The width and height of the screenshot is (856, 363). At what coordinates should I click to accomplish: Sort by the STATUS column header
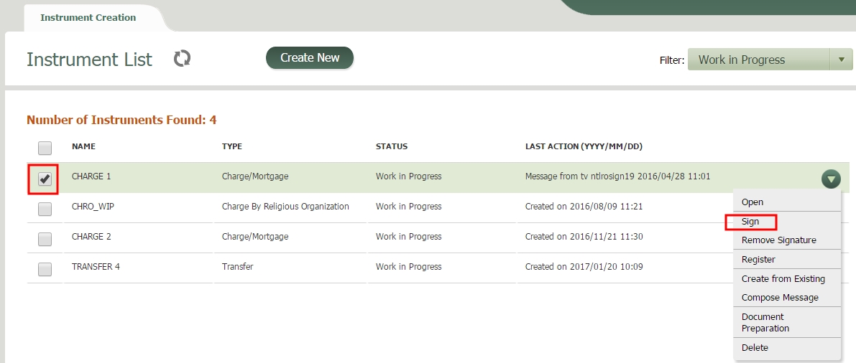coord(392,146)
